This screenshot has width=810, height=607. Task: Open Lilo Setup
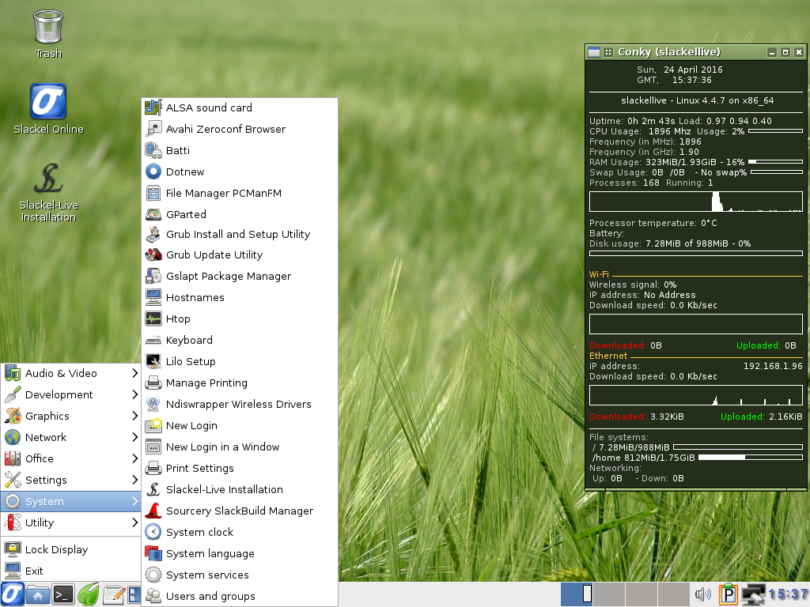[x=240, y=361]
